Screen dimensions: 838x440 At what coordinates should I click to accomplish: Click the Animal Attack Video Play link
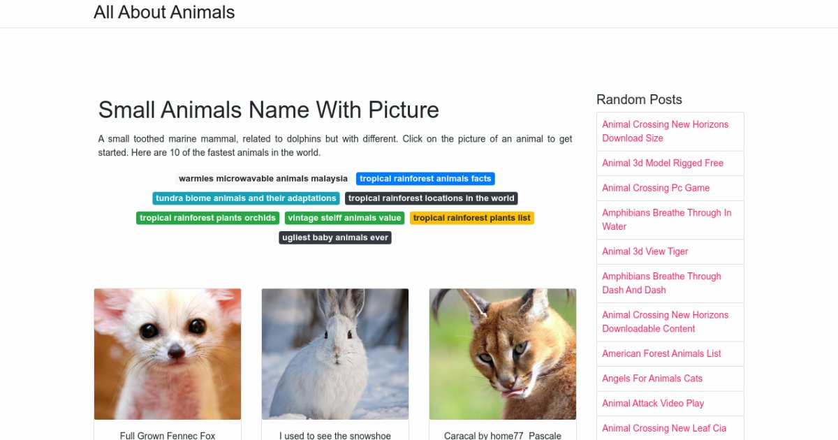coord(653,403)
